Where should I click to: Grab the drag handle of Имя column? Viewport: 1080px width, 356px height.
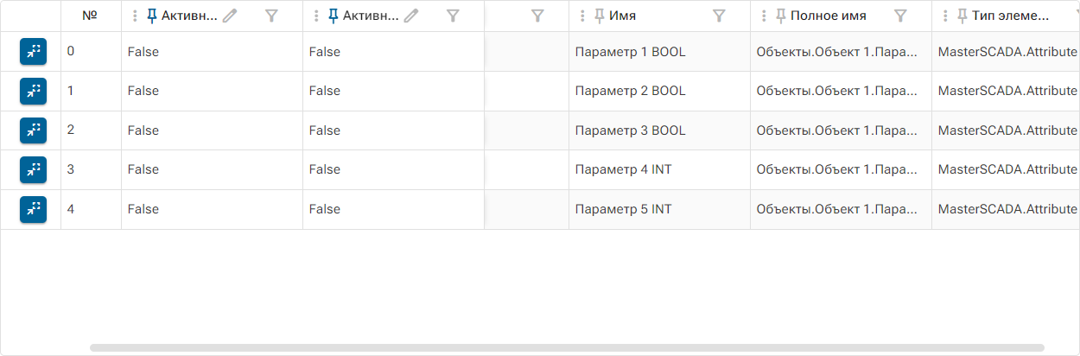(581, 16)
